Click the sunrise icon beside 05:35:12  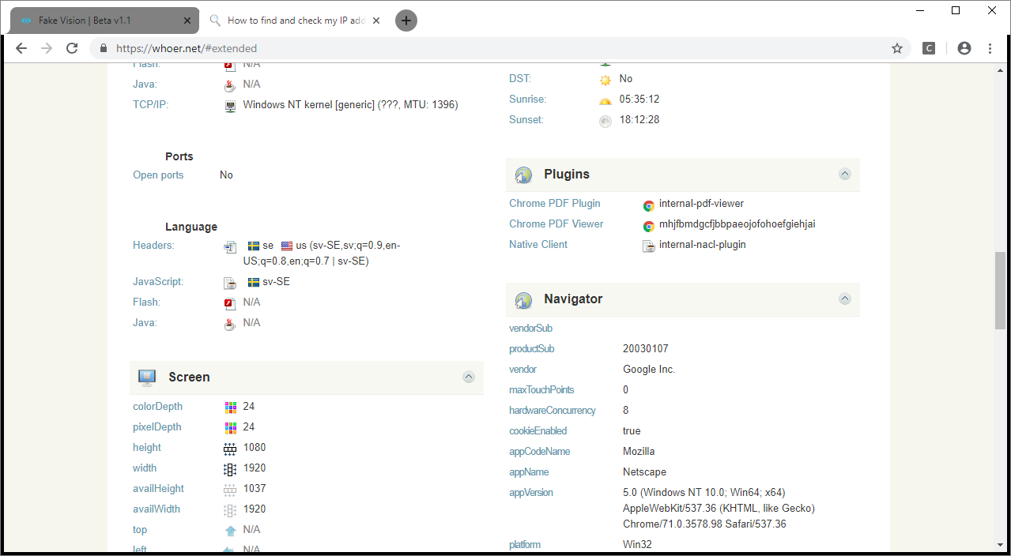[x=605, y=100]
